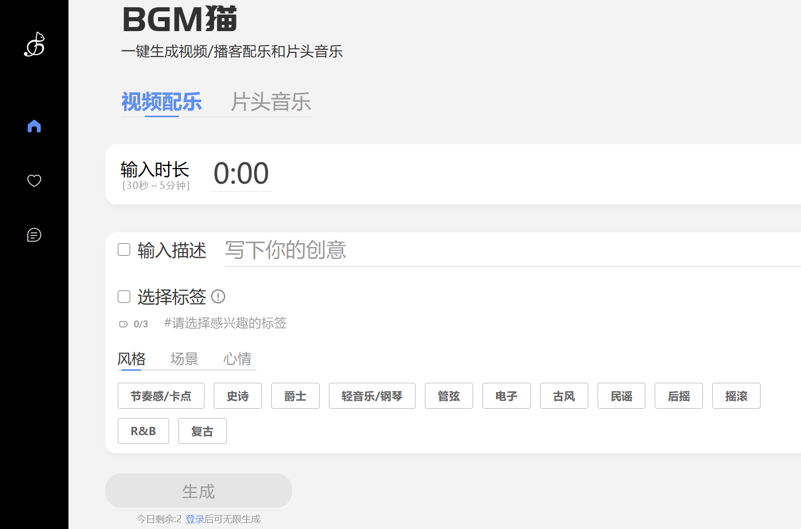The height and width of the screenshot is (529, 801).
Task: Choose the 古风 style tag
Action: 564,396
